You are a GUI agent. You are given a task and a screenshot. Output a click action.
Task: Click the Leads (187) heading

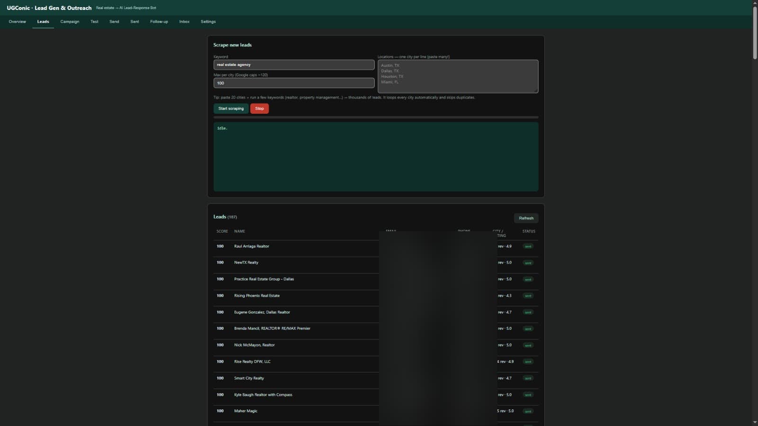pyautogui.click(x=225, y=217)
